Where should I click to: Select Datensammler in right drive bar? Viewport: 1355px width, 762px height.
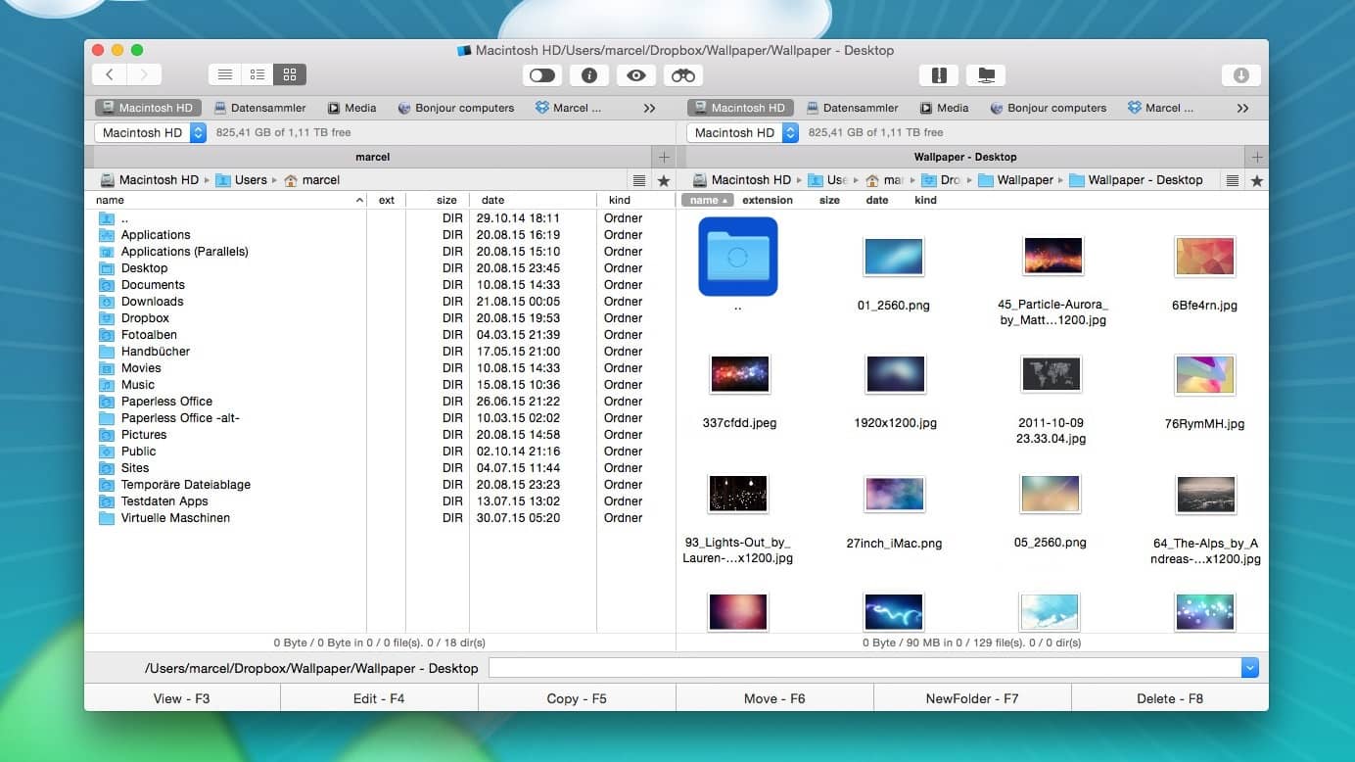pos(852,108)
